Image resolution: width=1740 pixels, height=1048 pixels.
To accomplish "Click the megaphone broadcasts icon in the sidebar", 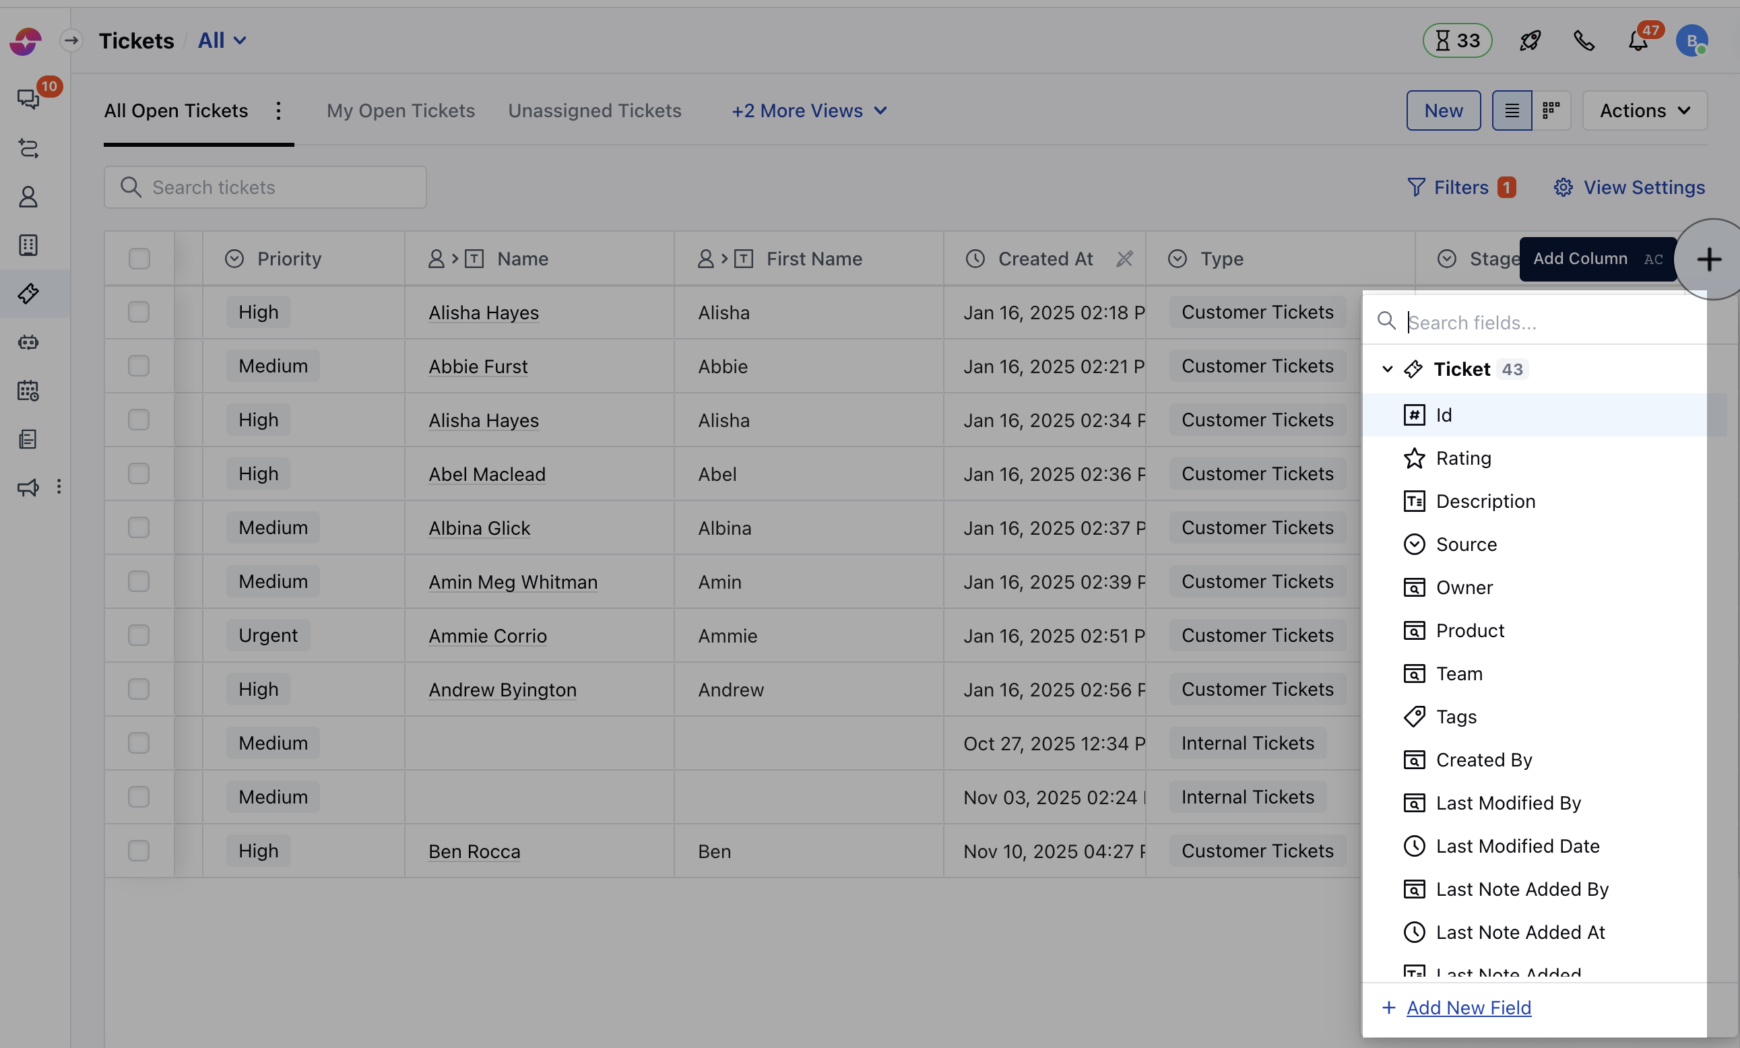I will [27, 487].
